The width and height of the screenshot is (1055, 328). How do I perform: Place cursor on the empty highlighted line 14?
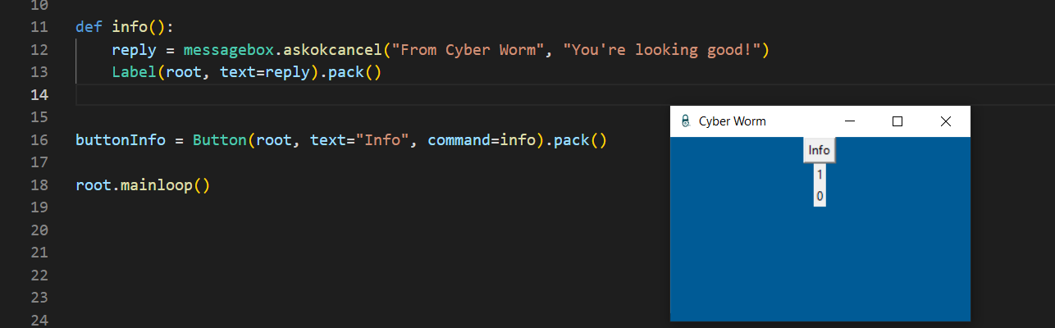[328, 94]
